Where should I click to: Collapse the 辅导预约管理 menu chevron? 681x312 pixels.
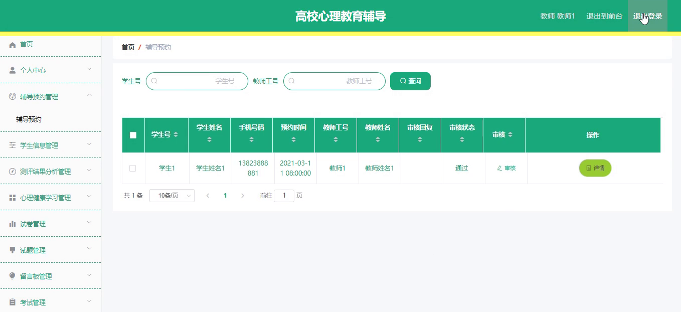tap(89, 95)
